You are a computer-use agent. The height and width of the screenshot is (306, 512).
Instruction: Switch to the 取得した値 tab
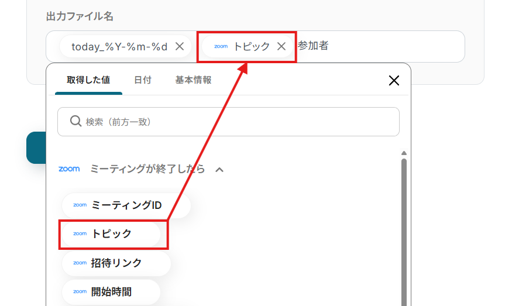pyautogui.click(x=88, y=80)
